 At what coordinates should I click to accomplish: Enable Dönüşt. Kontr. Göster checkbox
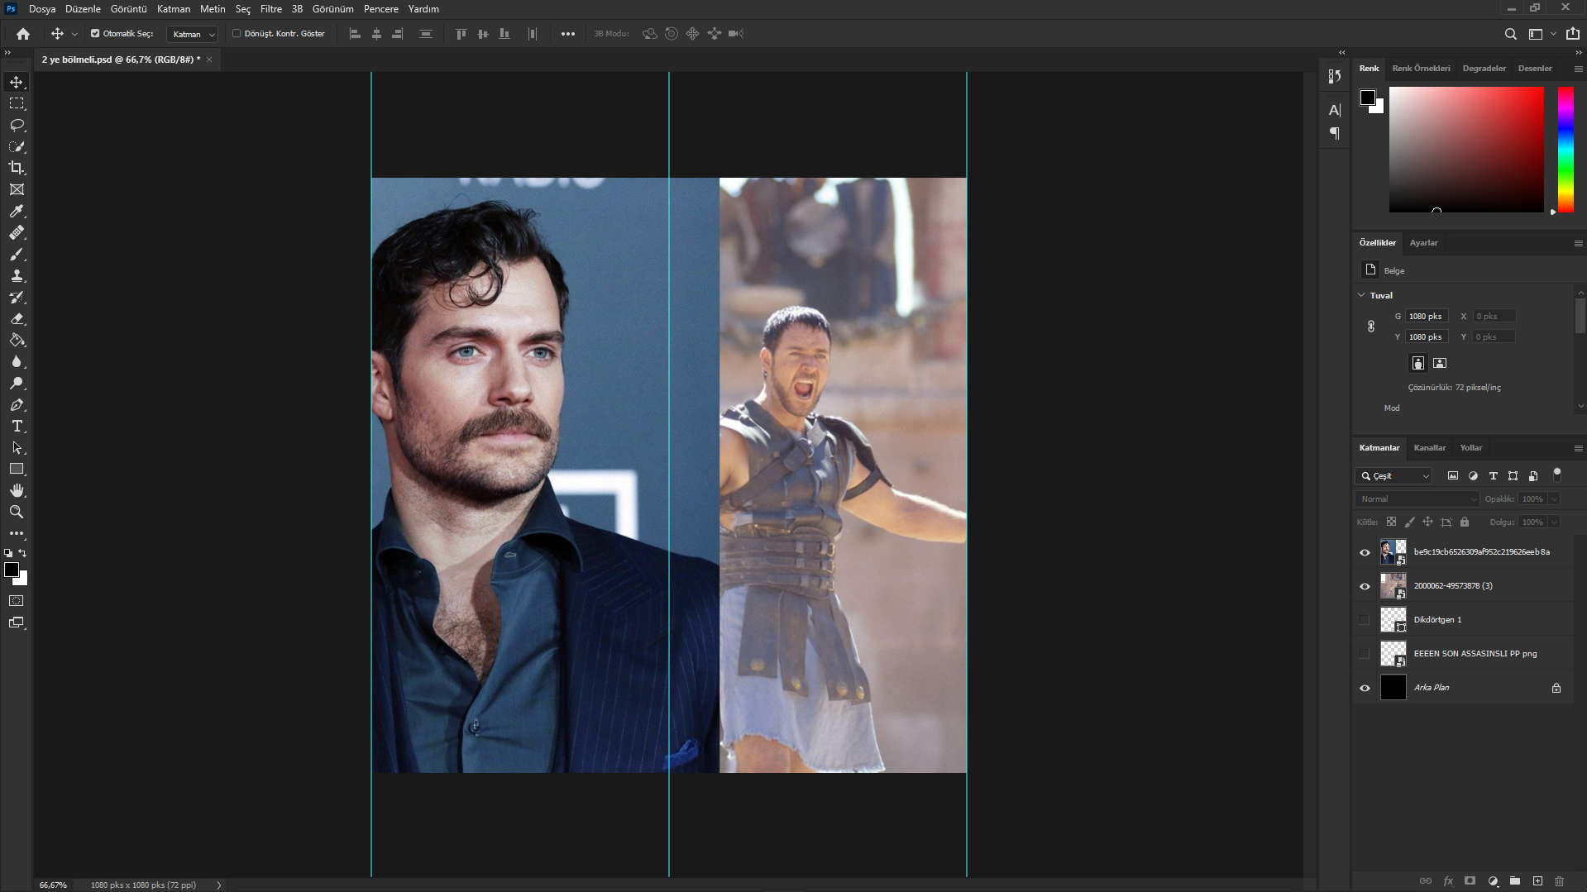click(x=237, y=34)
